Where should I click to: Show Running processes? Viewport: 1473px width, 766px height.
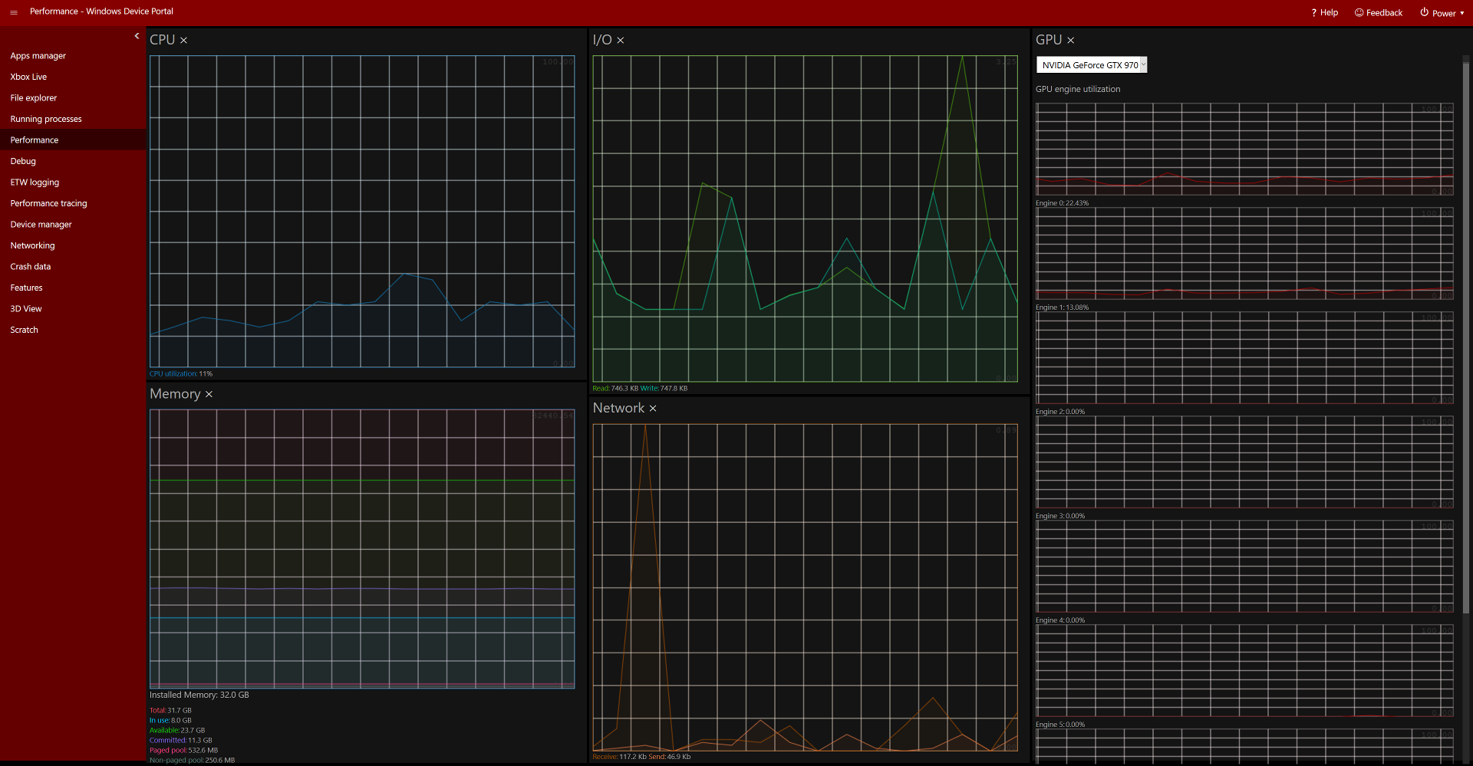[x=73, y=119]
